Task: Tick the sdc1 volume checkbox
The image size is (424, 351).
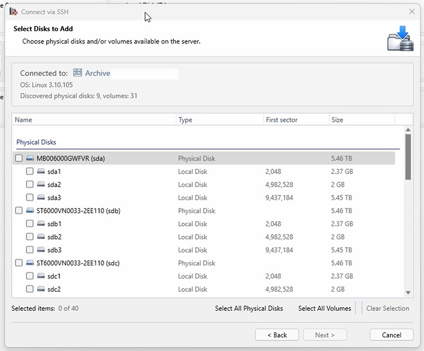Action: 30,276
